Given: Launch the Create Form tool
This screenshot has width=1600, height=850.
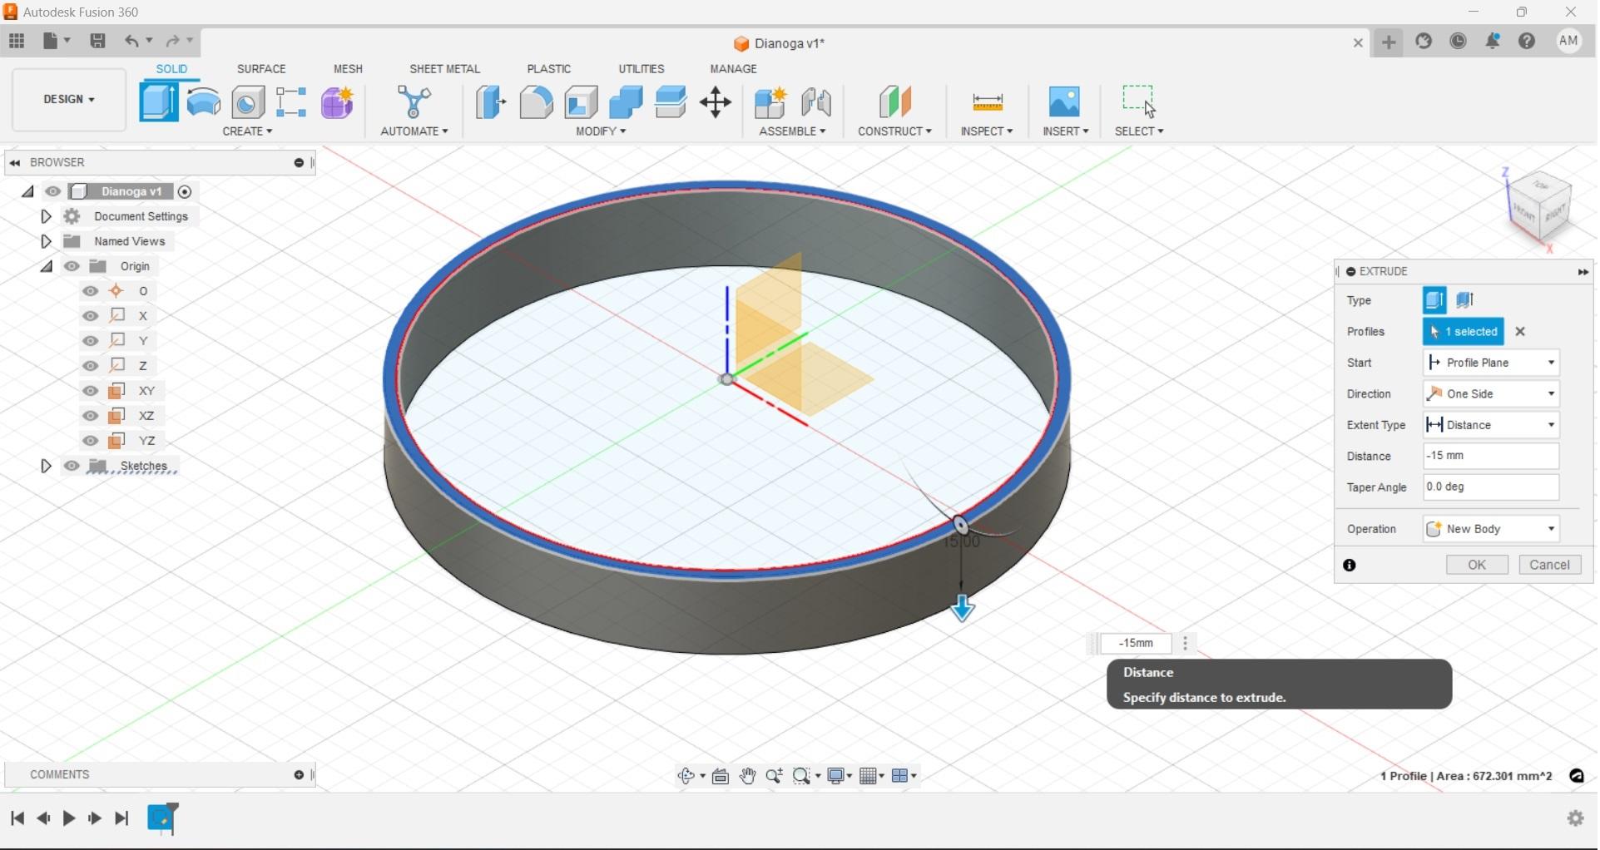Looking at the screenshot, I should pyautogui.click(x=336, y=101).
